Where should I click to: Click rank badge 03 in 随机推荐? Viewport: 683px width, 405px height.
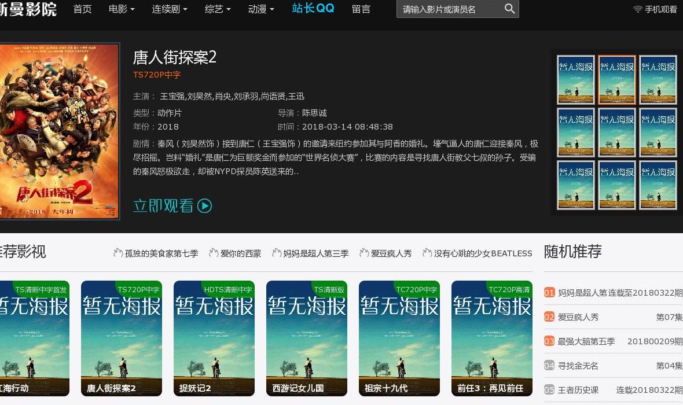(549, 341)
